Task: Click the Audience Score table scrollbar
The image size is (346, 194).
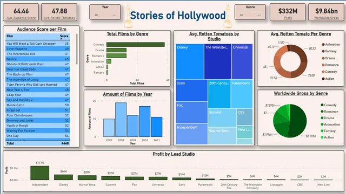Action: coord(77,49)
